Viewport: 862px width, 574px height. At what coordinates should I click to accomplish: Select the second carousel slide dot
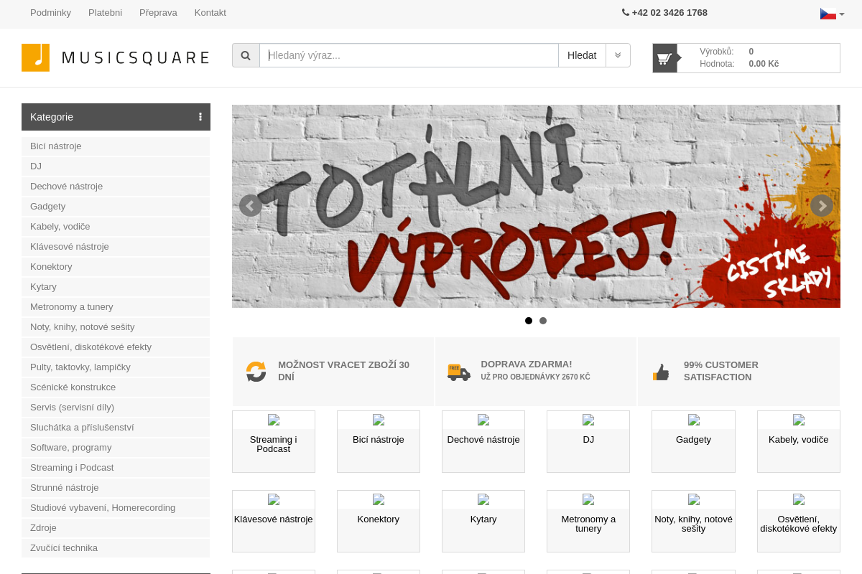tap(543, 321)
